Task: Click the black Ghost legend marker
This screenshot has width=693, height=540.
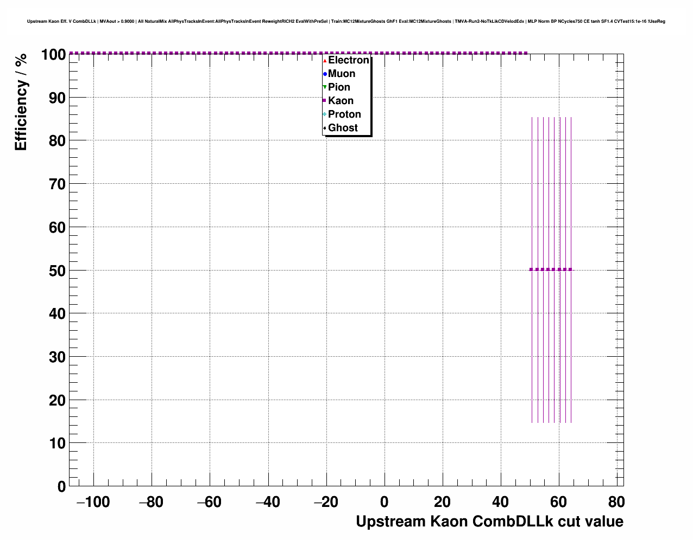Action: point(325,128)
